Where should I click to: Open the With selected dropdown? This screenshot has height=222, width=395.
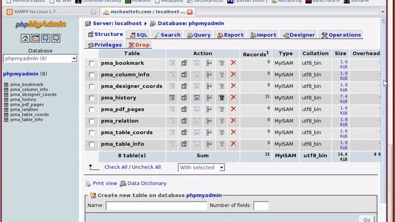click(201, 167)
